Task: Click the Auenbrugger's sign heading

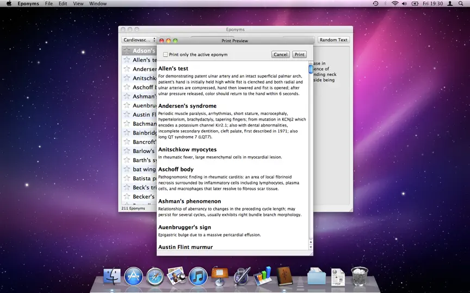Action: point(184,227)
